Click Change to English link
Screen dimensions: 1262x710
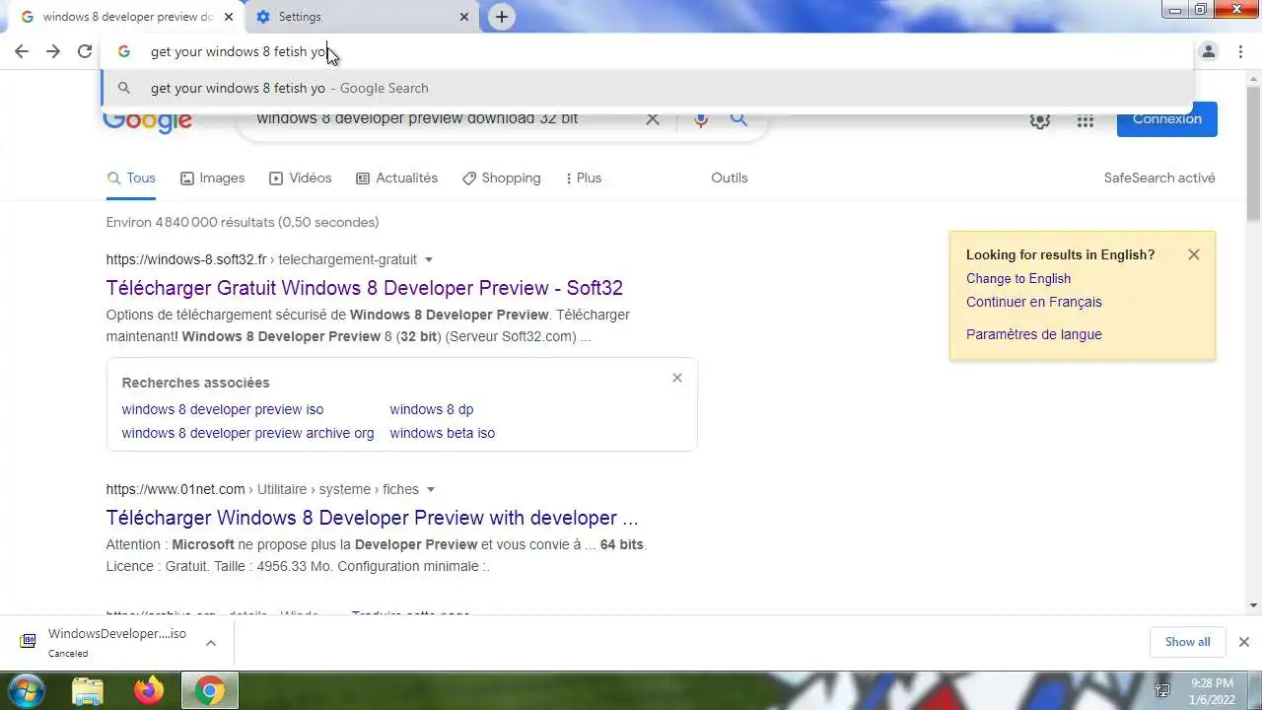point(1018,278)
